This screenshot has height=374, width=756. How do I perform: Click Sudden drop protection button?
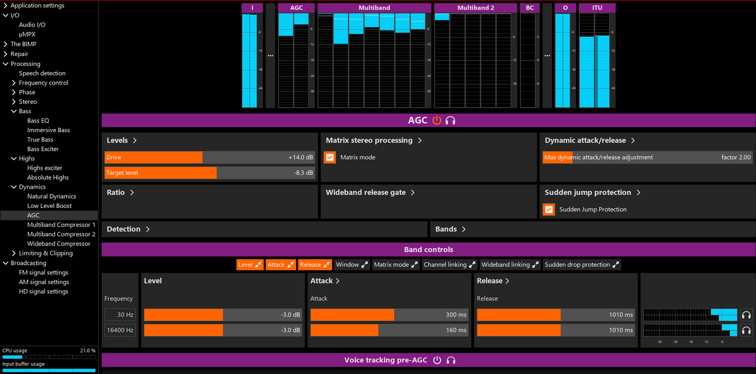coord(581,265)
